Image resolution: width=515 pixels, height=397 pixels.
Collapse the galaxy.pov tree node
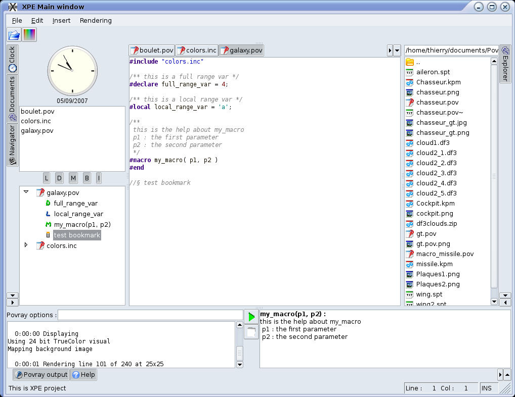[26, 192]
